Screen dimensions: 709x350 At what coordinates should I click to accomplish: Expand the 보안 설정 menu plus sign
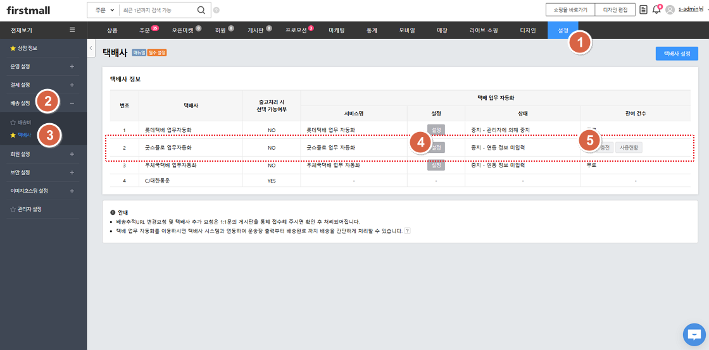[72, 172]
